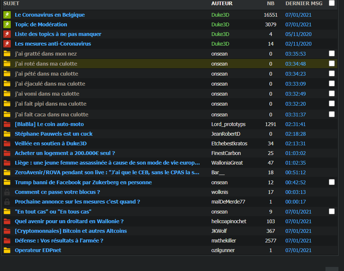This screenshot has height=271, width=344.
Task: Click red pin icon beside Les mesures anti-Coronavirus
Action: (7, 44)
